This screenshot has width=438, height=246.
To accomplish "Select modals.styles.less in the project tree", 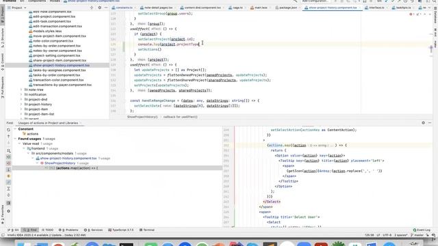I will pyautogui.click(x=47, y=31).
